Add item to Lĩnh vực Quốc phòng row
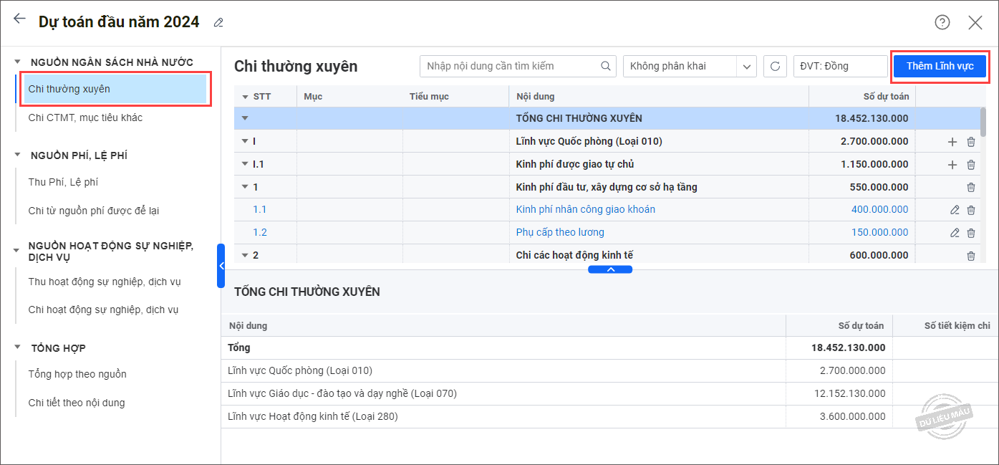The image size is (999, 465). 952,142
